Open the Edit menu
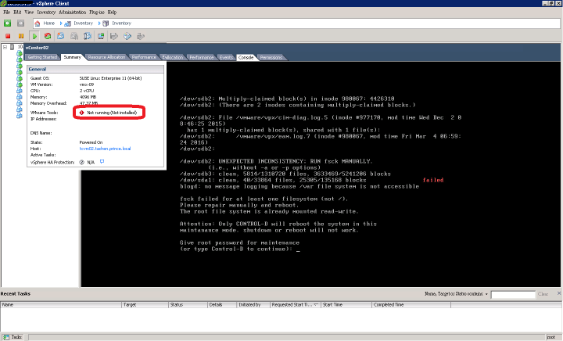Screen dimensions: 563x341 coord(17,13)
